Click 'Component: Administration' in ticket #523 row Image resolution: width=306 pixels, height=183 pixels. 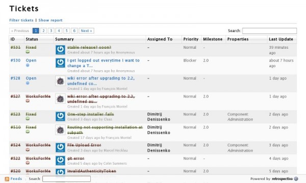pos(240,117)
